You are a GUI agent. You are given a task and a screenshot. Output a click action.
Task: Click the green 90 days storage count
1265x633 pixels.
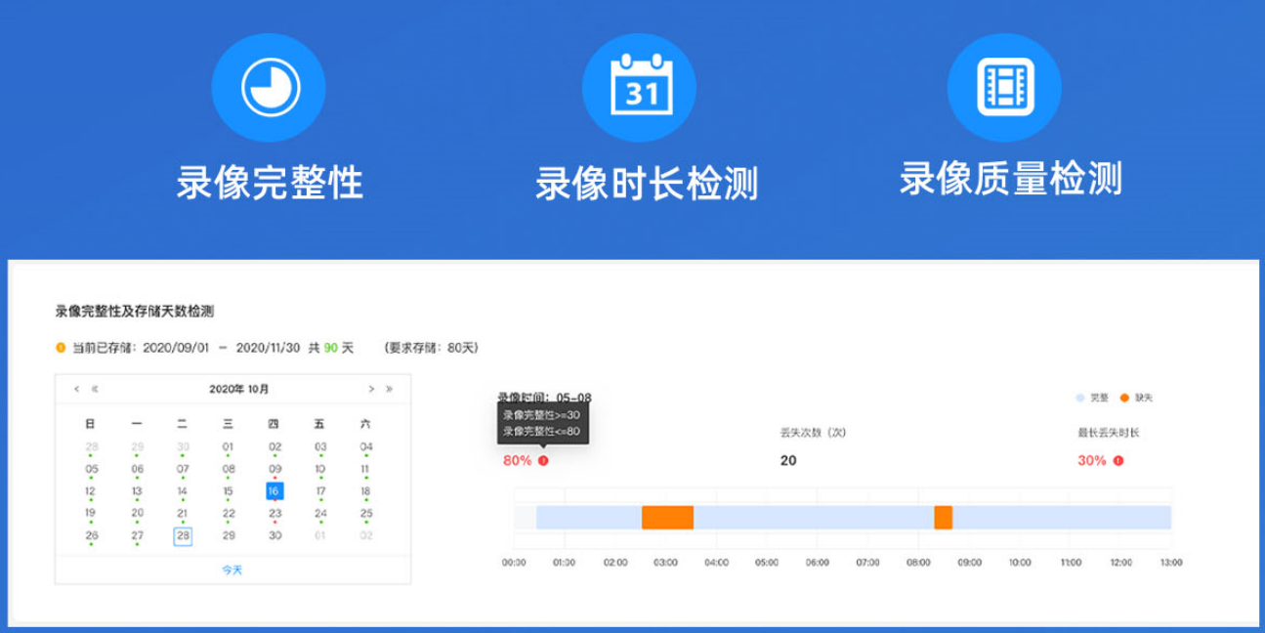click(332, 348)
